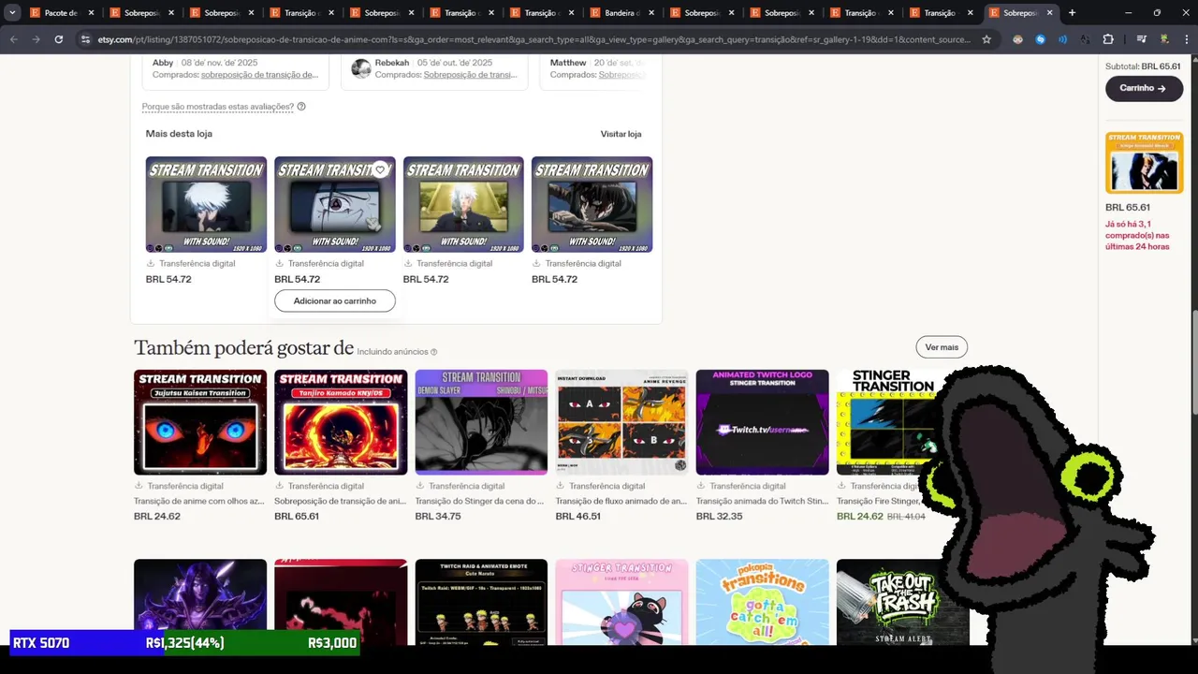Open the monkey face extension icon
The image size is (1198, 674).
coord(1018,39)
